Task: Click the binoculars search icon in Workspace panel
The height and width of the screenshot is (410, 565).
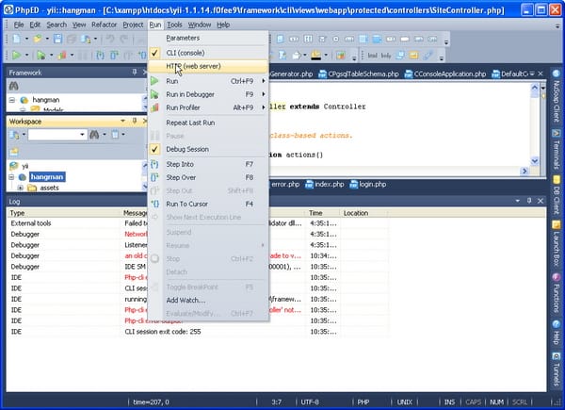Action: [x=94, y=135]
